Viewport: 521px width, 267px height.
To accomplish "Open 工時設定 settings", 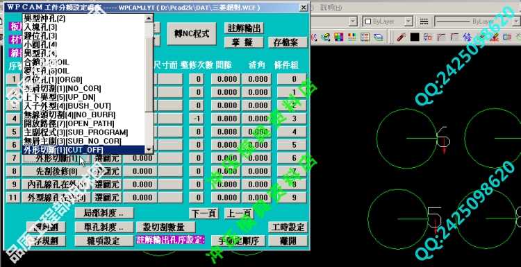I will 288,227.
